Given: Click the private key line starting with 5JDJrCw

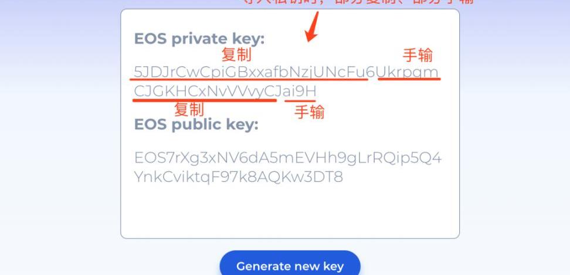Looking at the screenshot, I should click(x=286, y=73).
